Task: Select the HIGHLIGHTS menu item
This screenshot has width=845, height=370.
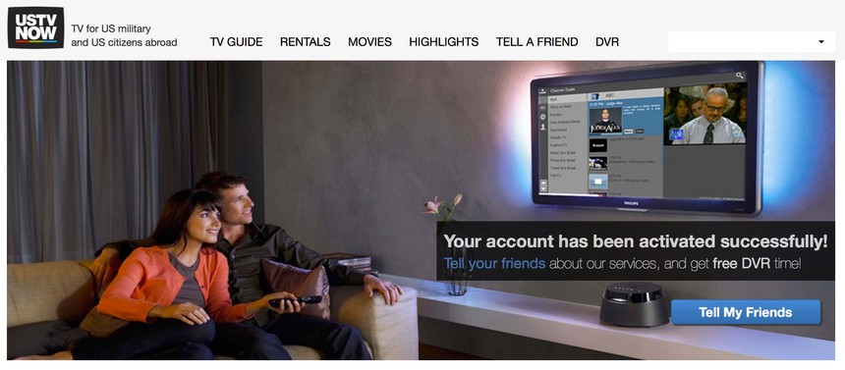Action: click(x=443, y=42)
